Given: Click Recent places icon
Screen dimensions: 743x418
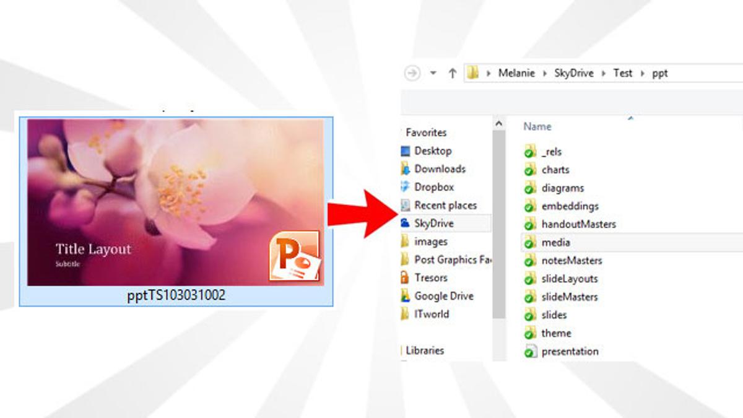Looking at the screenshot, I should [x=406, y=205].
